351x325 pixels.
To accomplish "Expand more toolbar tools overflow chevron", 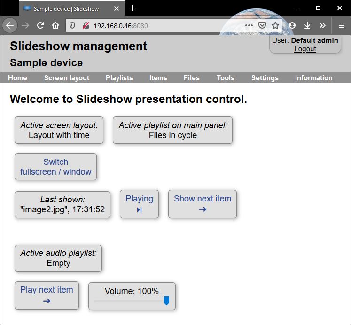I will click(322, 25).
